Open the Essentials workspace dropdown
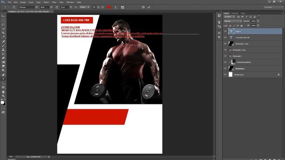This screenshot has height=160, width=285. (x=273, y=7)
